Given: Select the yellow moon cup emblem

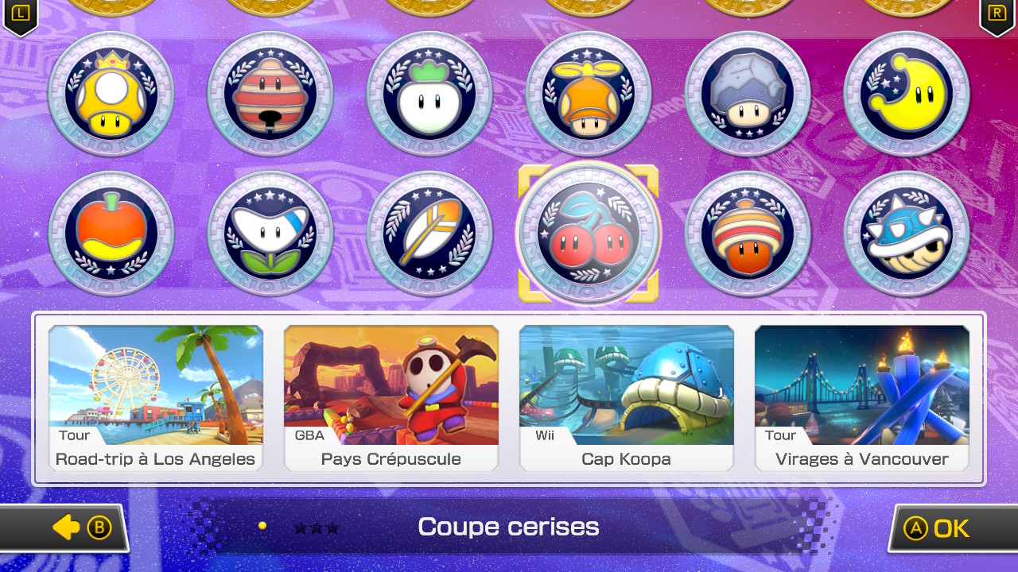Looking at the screenshot, I should coord(907,95).
